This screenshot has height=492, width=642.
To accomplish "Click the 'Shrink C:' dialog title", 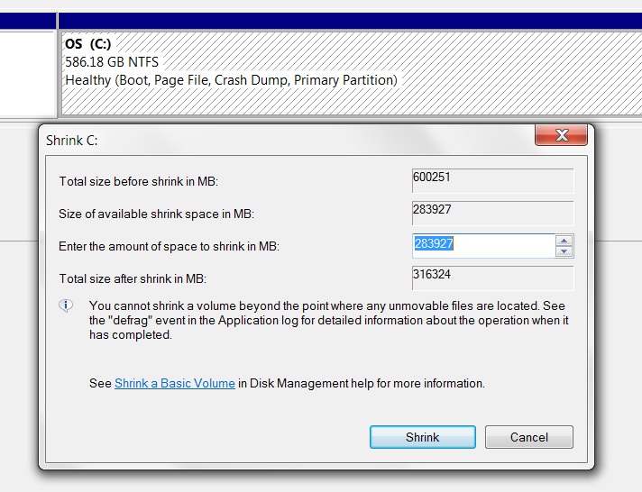I will [71, 141].
